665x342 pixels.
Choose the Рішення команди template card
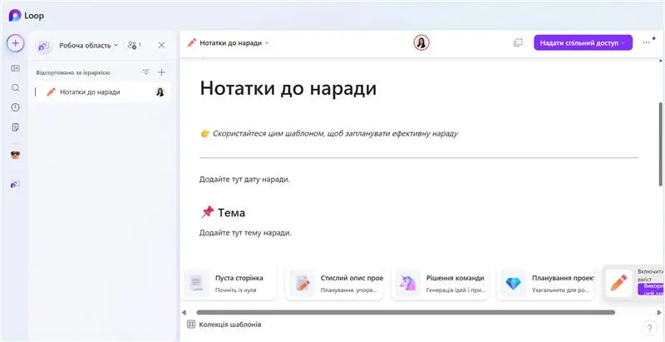pyautogui.click(x=439, y=283)
